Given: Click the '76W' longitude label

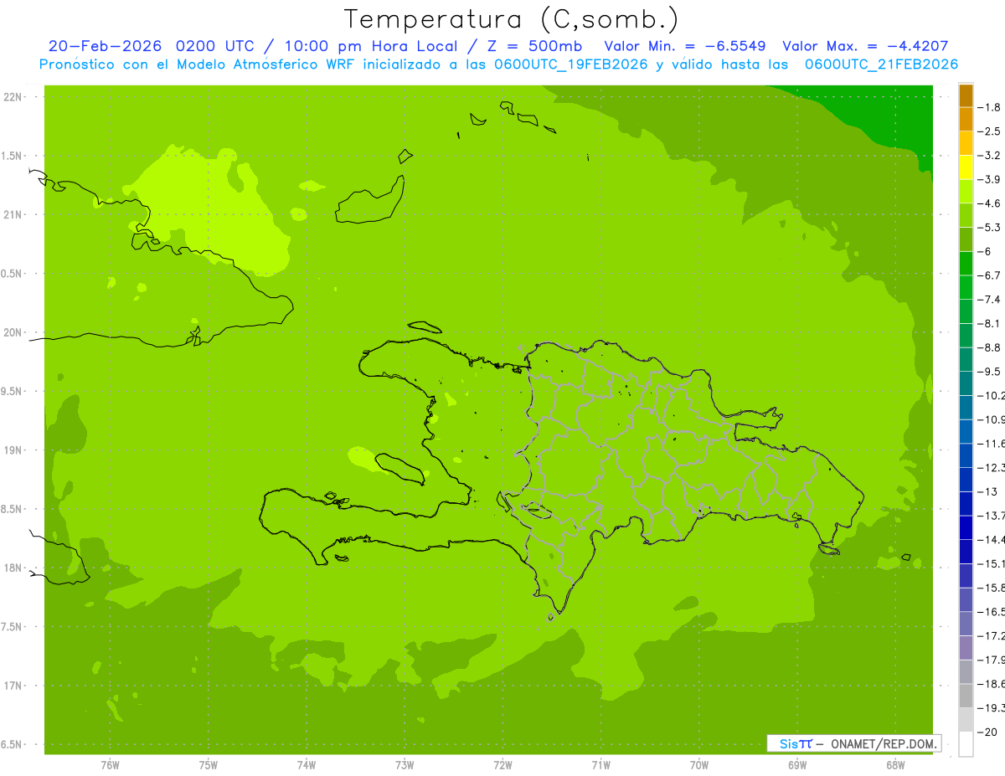Looking at the screenshot, I should coord(110,764).
